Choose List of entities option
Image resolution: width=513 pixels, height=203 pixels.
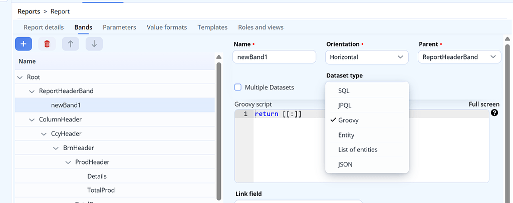pyautogui.click(x=367, y=149)
